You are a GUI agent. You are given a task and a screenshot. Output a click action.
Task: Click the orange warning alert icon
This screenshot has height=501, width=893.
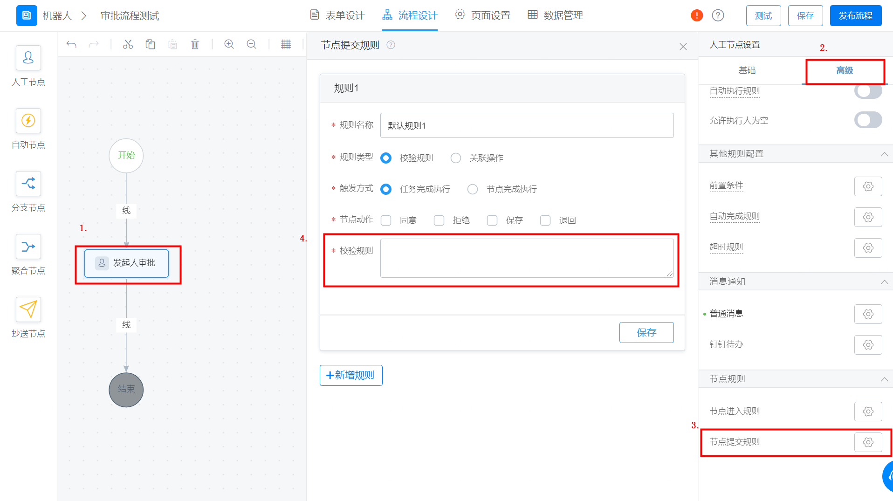coord(697,15)
